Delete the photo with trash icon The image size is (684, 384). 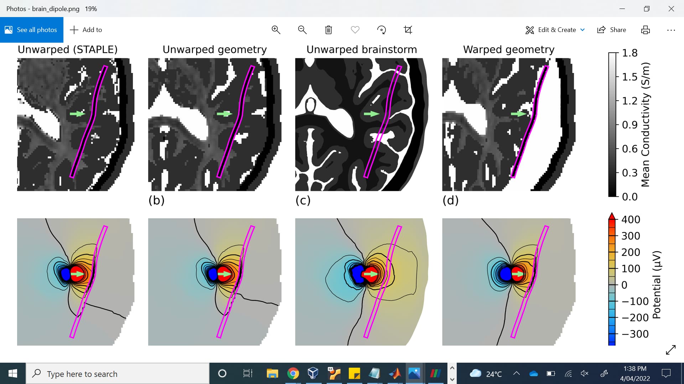(328, 30)
